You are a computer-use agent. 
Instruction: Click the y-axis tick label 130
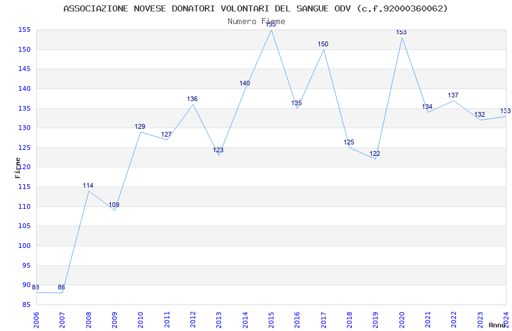24,128
